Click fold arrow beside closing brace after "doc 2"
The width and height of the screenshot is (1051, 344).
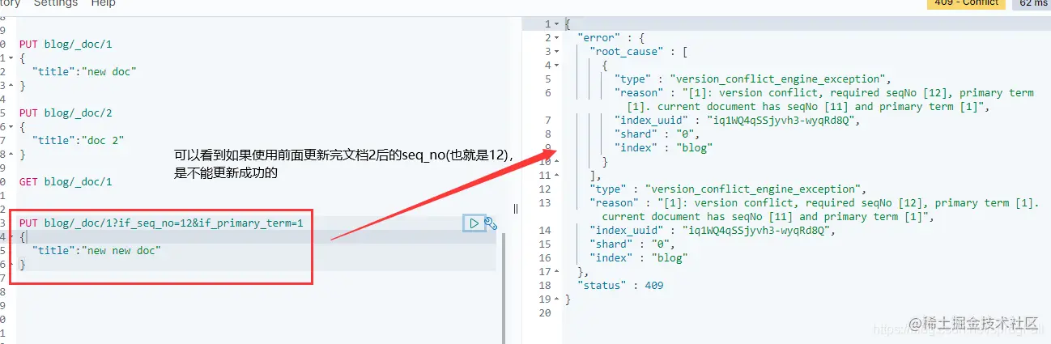click(x=11, y=155)
